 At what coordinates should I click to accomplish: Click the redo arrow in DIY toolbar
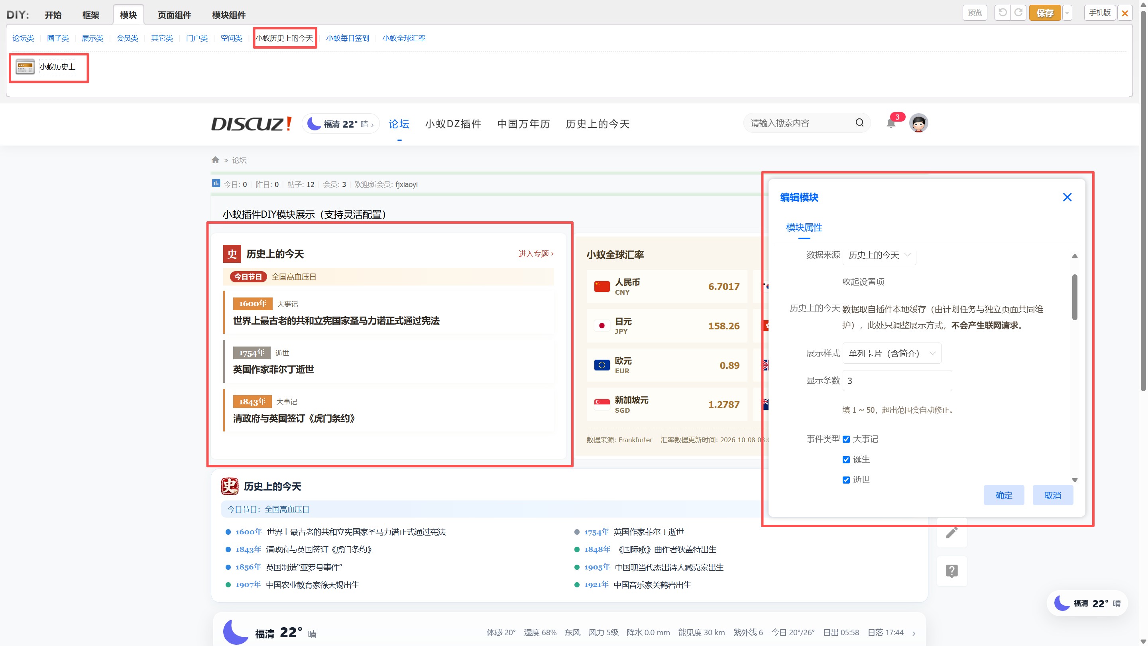[1018, 12]
